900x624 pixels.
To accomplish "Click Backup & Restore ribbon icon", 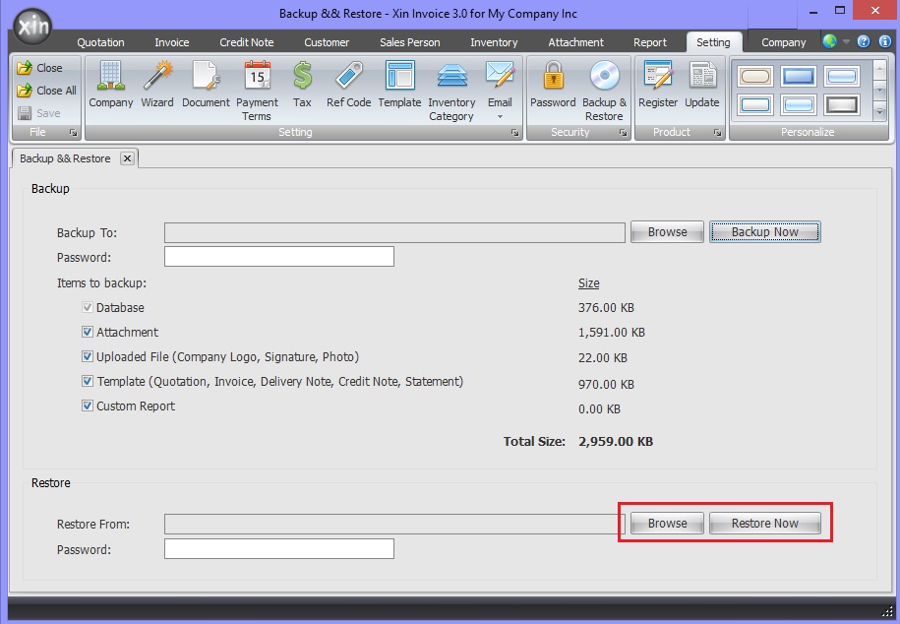I will pyautogui.click(x=604, y=92).
